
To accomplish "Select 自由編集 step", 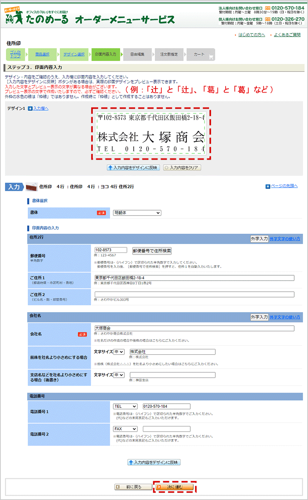I will [137, 54].
